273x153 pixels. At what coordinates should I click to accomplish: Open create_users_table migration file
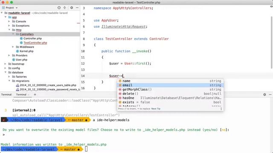(48, 85)
